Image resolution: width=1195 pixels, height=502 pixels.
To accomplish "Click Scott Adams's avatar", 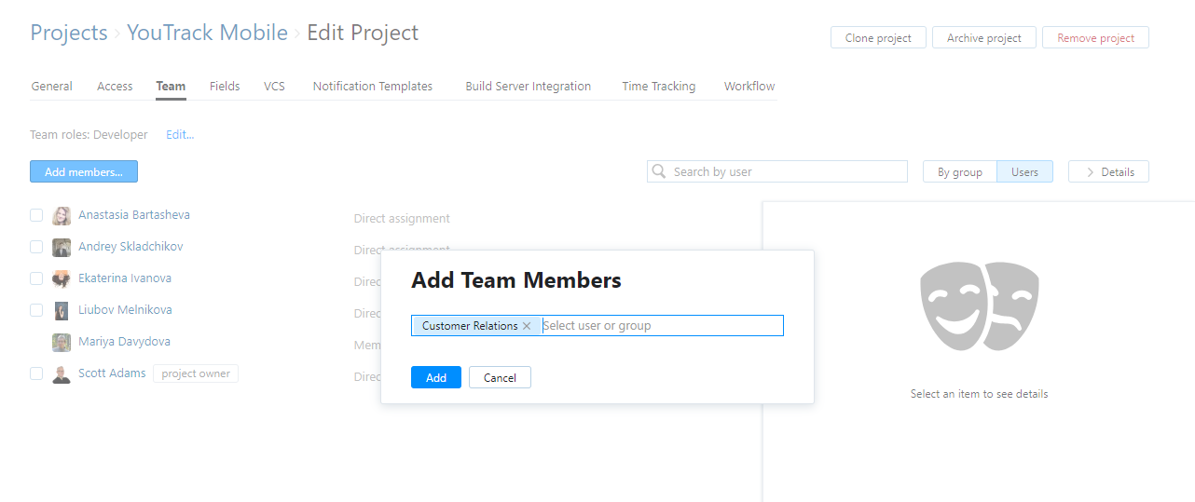I will click(x=62, y=373).
